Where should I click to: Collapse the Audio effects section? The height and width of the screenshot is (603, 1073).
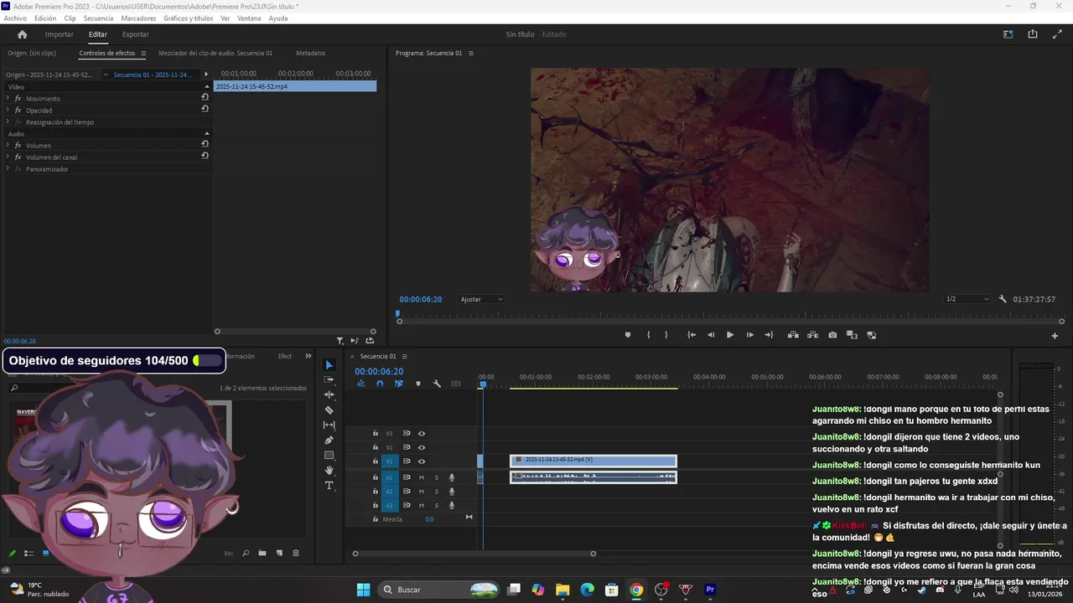coord(206,133)
